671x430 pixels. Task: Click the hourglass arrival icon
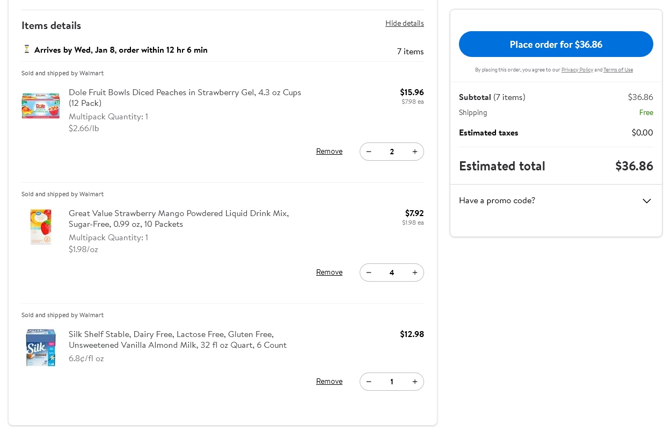tap(27, 49)
